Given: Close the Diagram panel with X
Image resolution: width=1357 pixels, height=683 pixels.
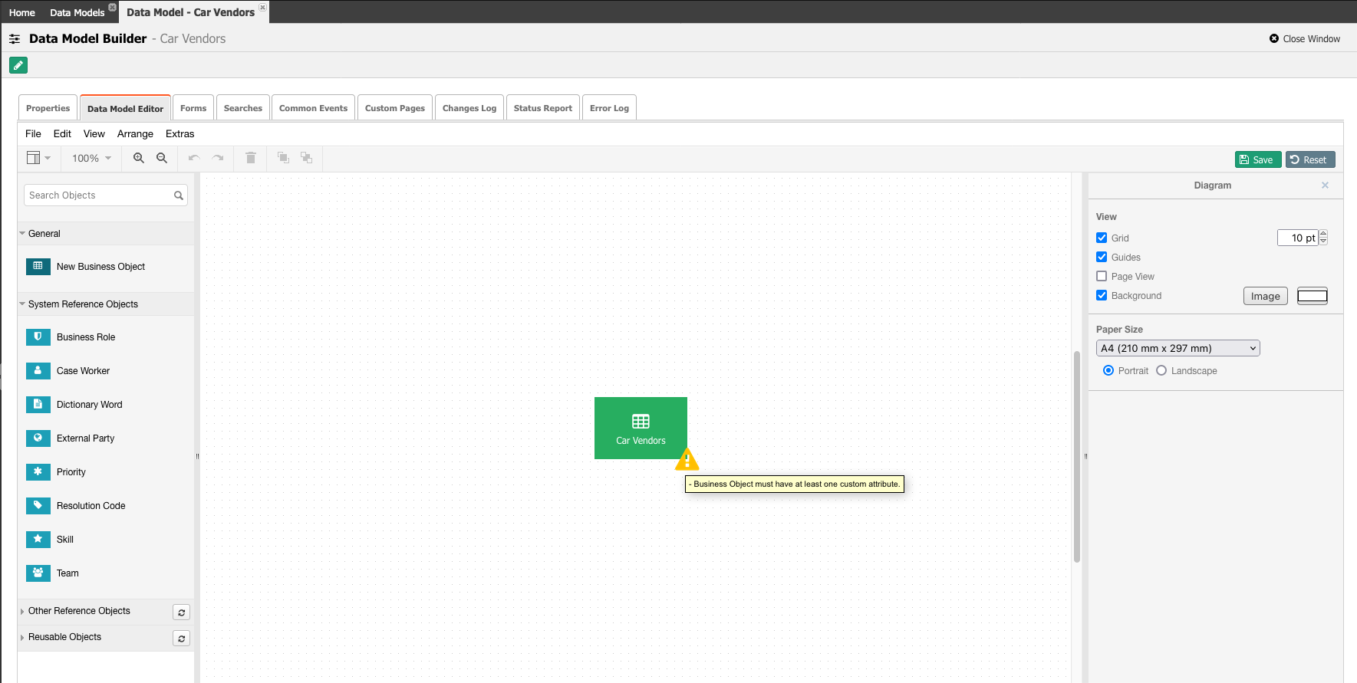Looking at the screenshot, I should click(1325, 186).
